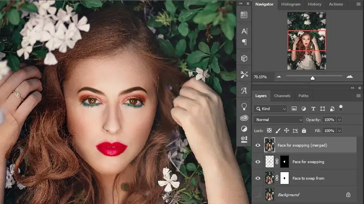Collapse the Layers panel group with double arrows
The height and width of the screenshot is (204, 364).
(353, 88)
